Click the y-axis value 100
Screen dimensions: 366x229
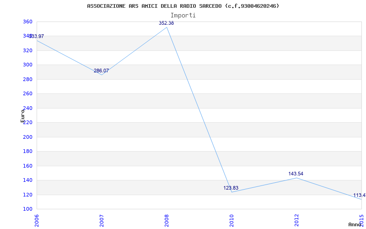[x=27, y=209]
